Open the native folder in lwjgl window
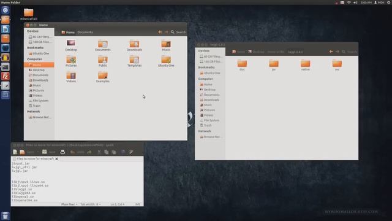 (x=305, y=65)
